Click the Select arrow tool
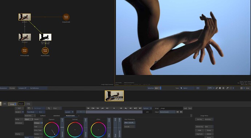Viewport: 251px width, 138px height. tap(187, 88)
